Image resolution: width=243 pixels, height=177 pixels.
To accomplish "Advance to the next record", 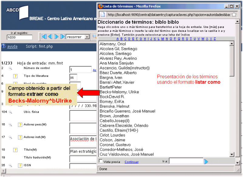I will coord(57,36).
